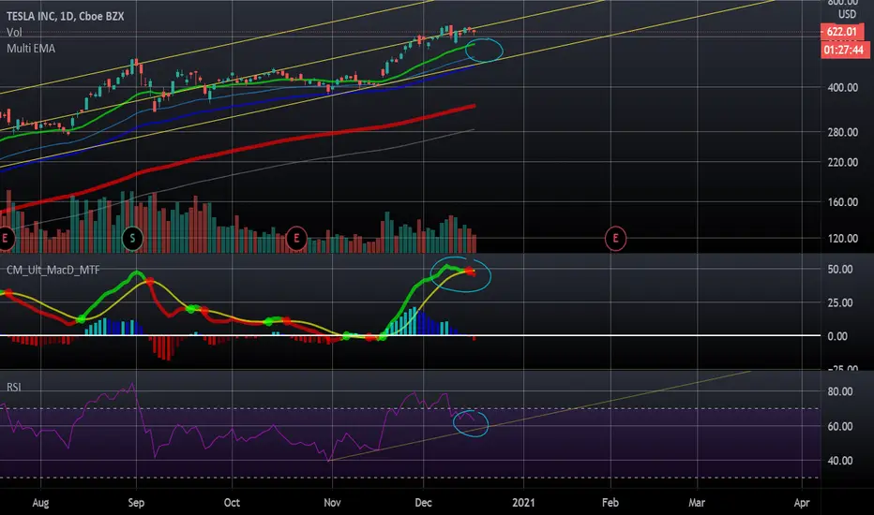Click the USD currency label
The image size is (874, 515).
847,14
